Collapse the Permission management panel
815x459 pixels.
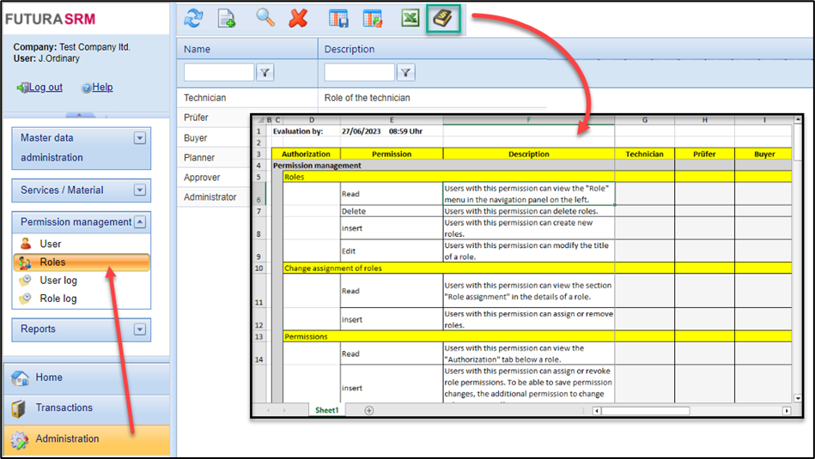[x=139, y=222]
